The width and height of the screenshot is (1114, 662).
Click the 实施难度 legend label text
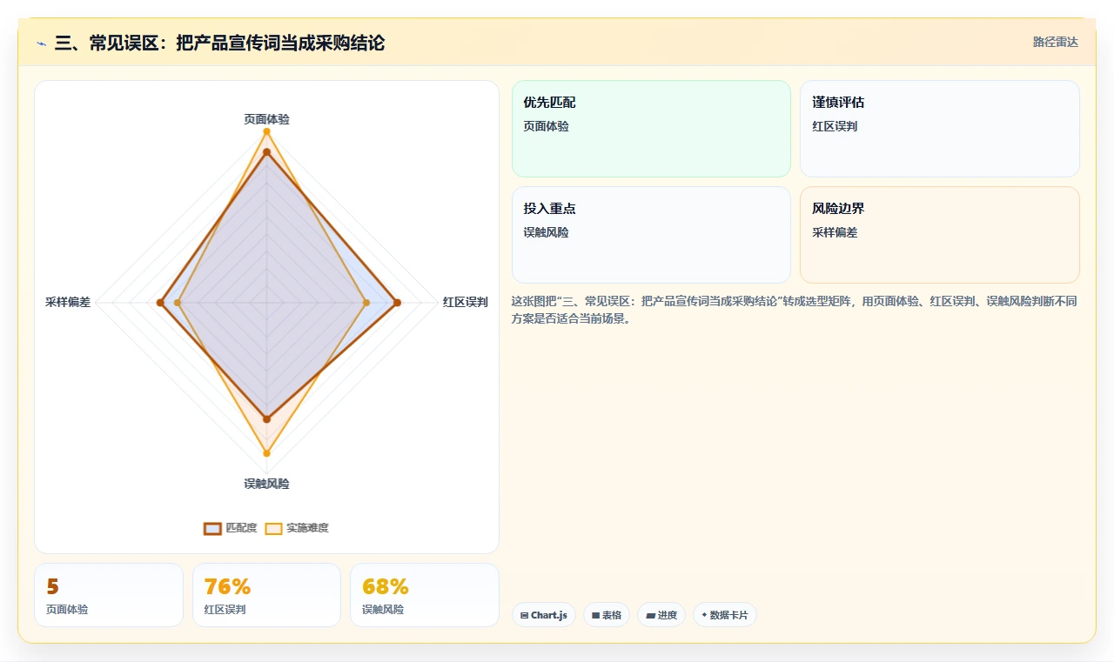point(307,528)
